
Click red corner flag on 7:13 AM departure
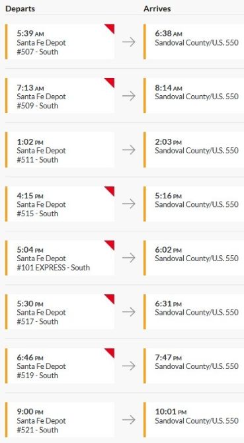[x=110, y=82]
